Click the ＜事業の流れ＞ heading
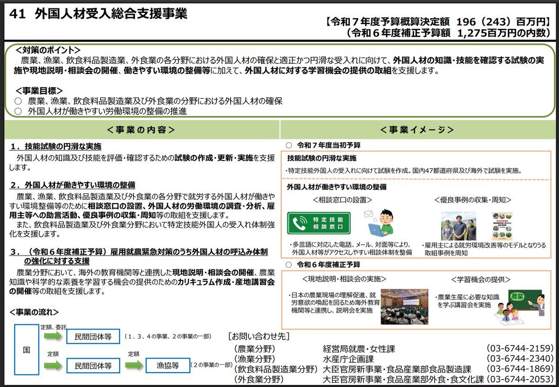The height and width of the screenshot is (387, 559). [34, 312]
